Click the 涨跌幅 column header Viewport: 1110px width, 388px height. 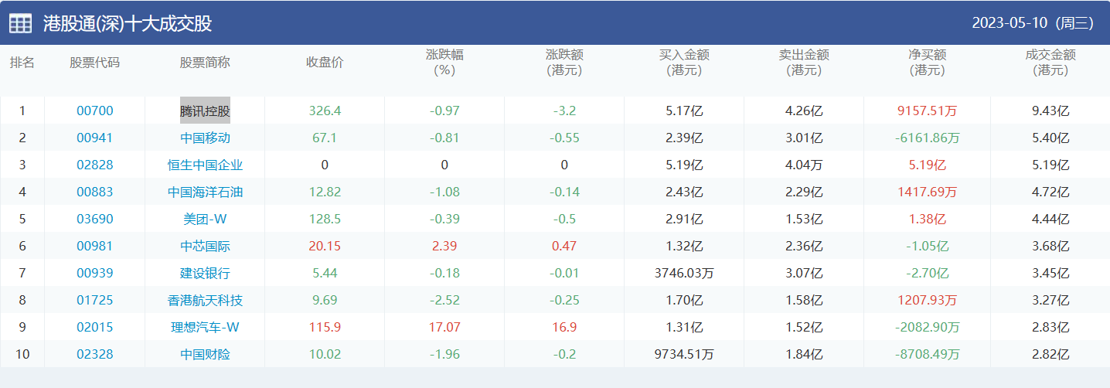point(444,63)
